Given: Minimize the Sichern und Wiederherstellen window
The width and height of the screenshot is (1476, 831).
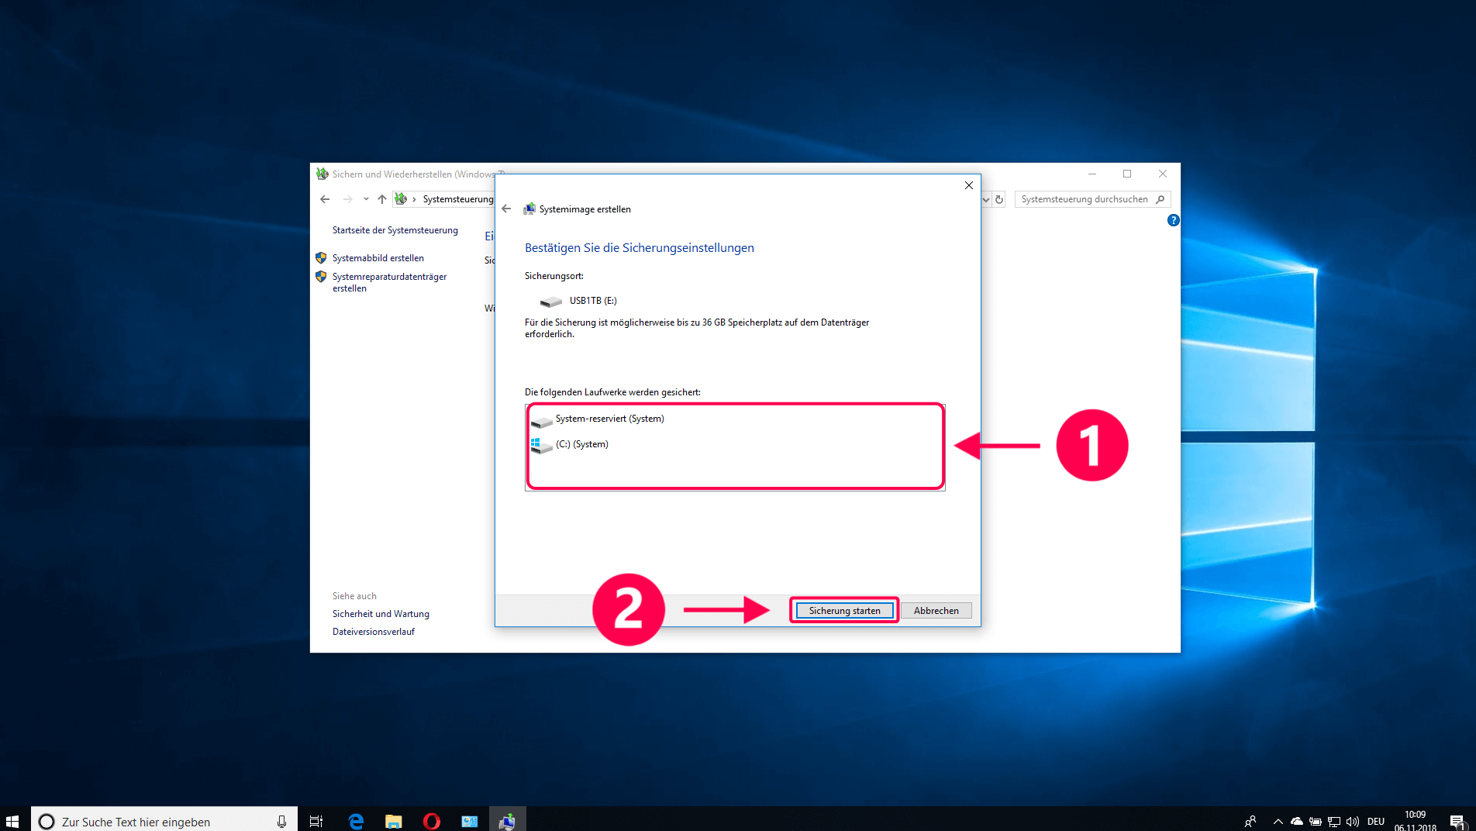Looking at the screenshot, I should (1091, 174).
